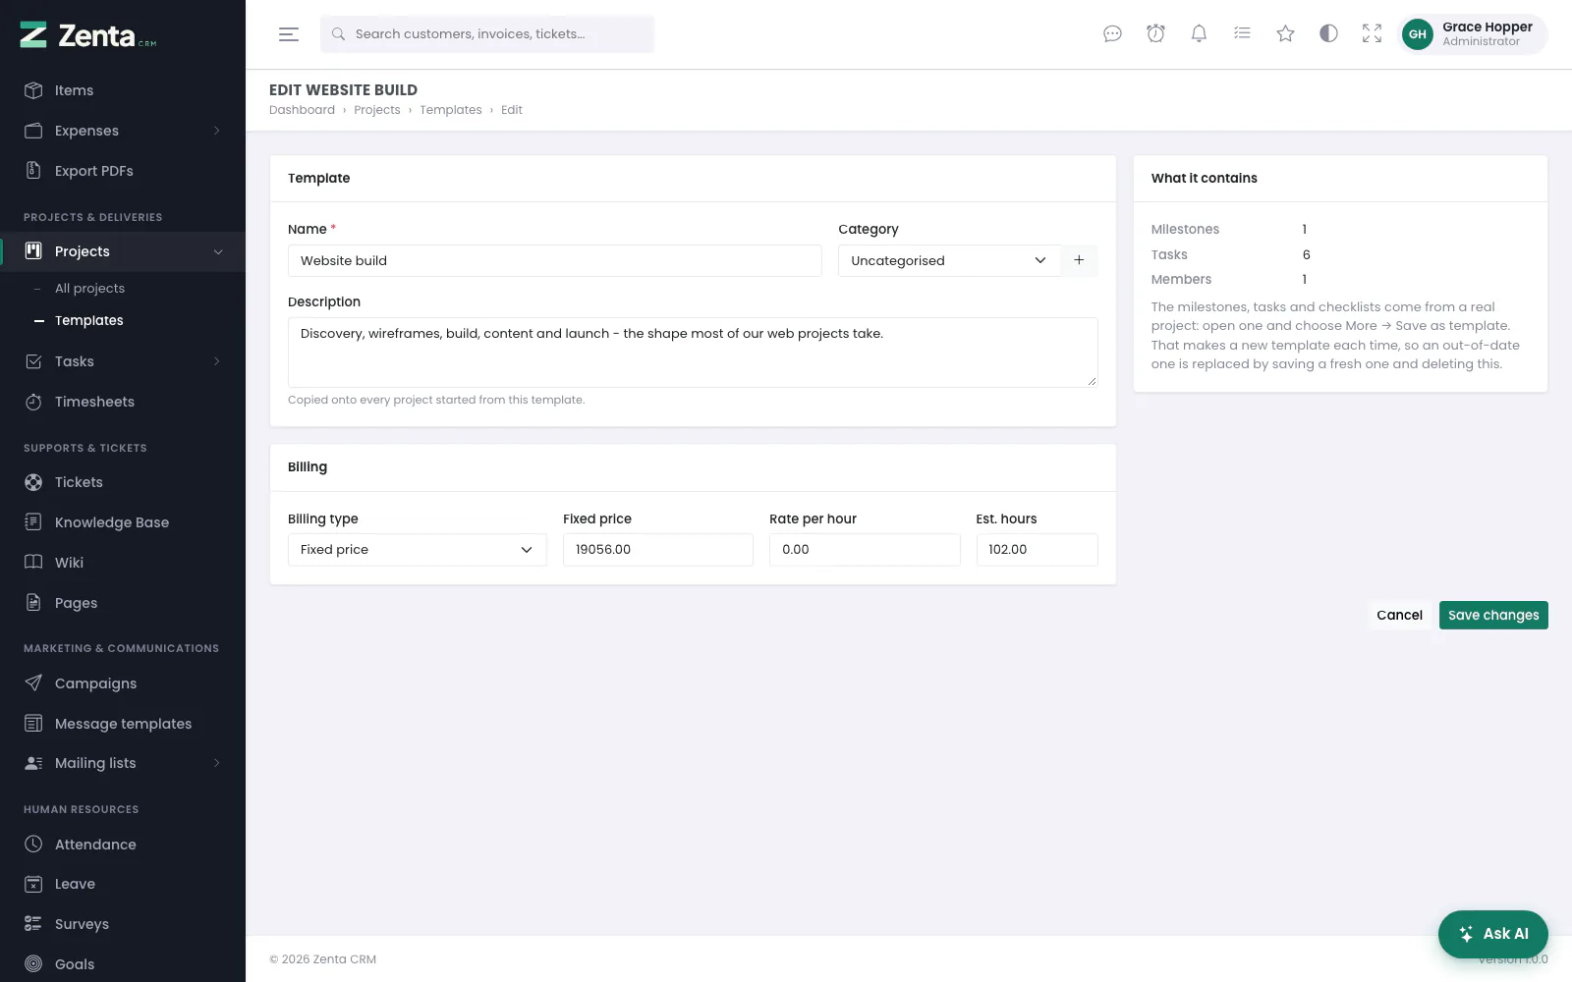1572x982 pixels.
Task: Open Export PDFs in sidebar
Action: point(123,171)
